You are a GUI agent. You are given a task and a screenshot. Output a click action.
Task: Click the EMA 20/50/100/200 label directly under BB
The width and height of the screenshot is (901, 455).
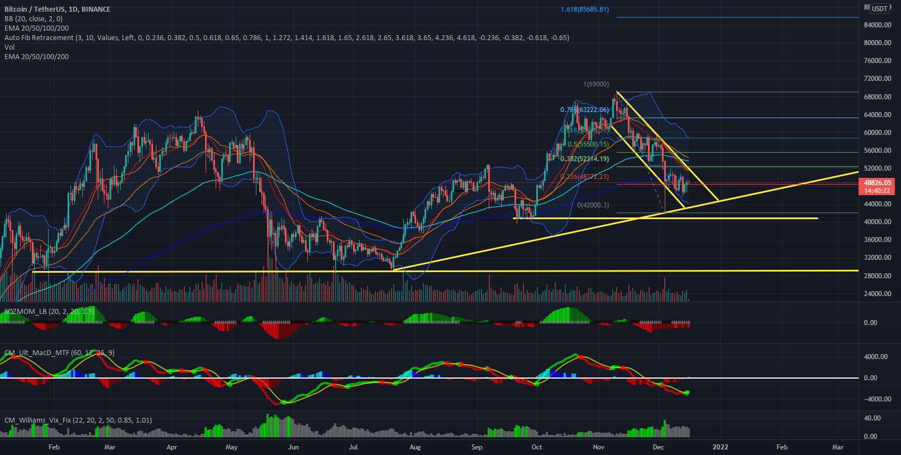(x=36, y=28)
